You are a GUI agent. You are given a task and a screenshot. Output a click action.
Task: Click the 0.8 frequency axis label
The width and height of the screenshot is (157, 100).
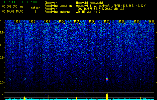click(2, 70)
